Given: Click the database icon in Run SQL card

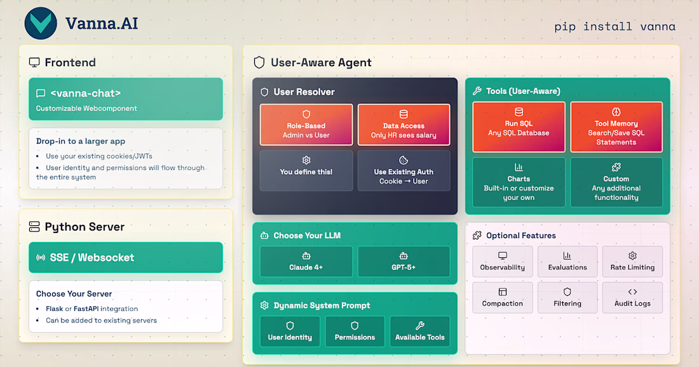Looking at the screenshot, I should (519, 112).
